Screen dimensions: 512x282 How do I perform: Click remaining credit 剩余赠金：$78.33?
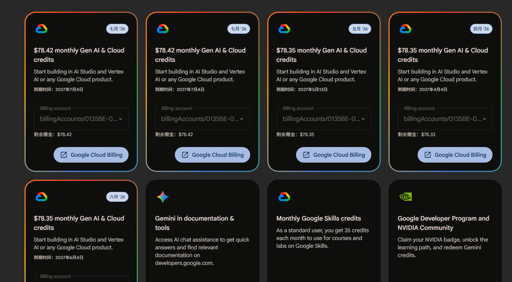pyautogui.click(x=416, y=135)
